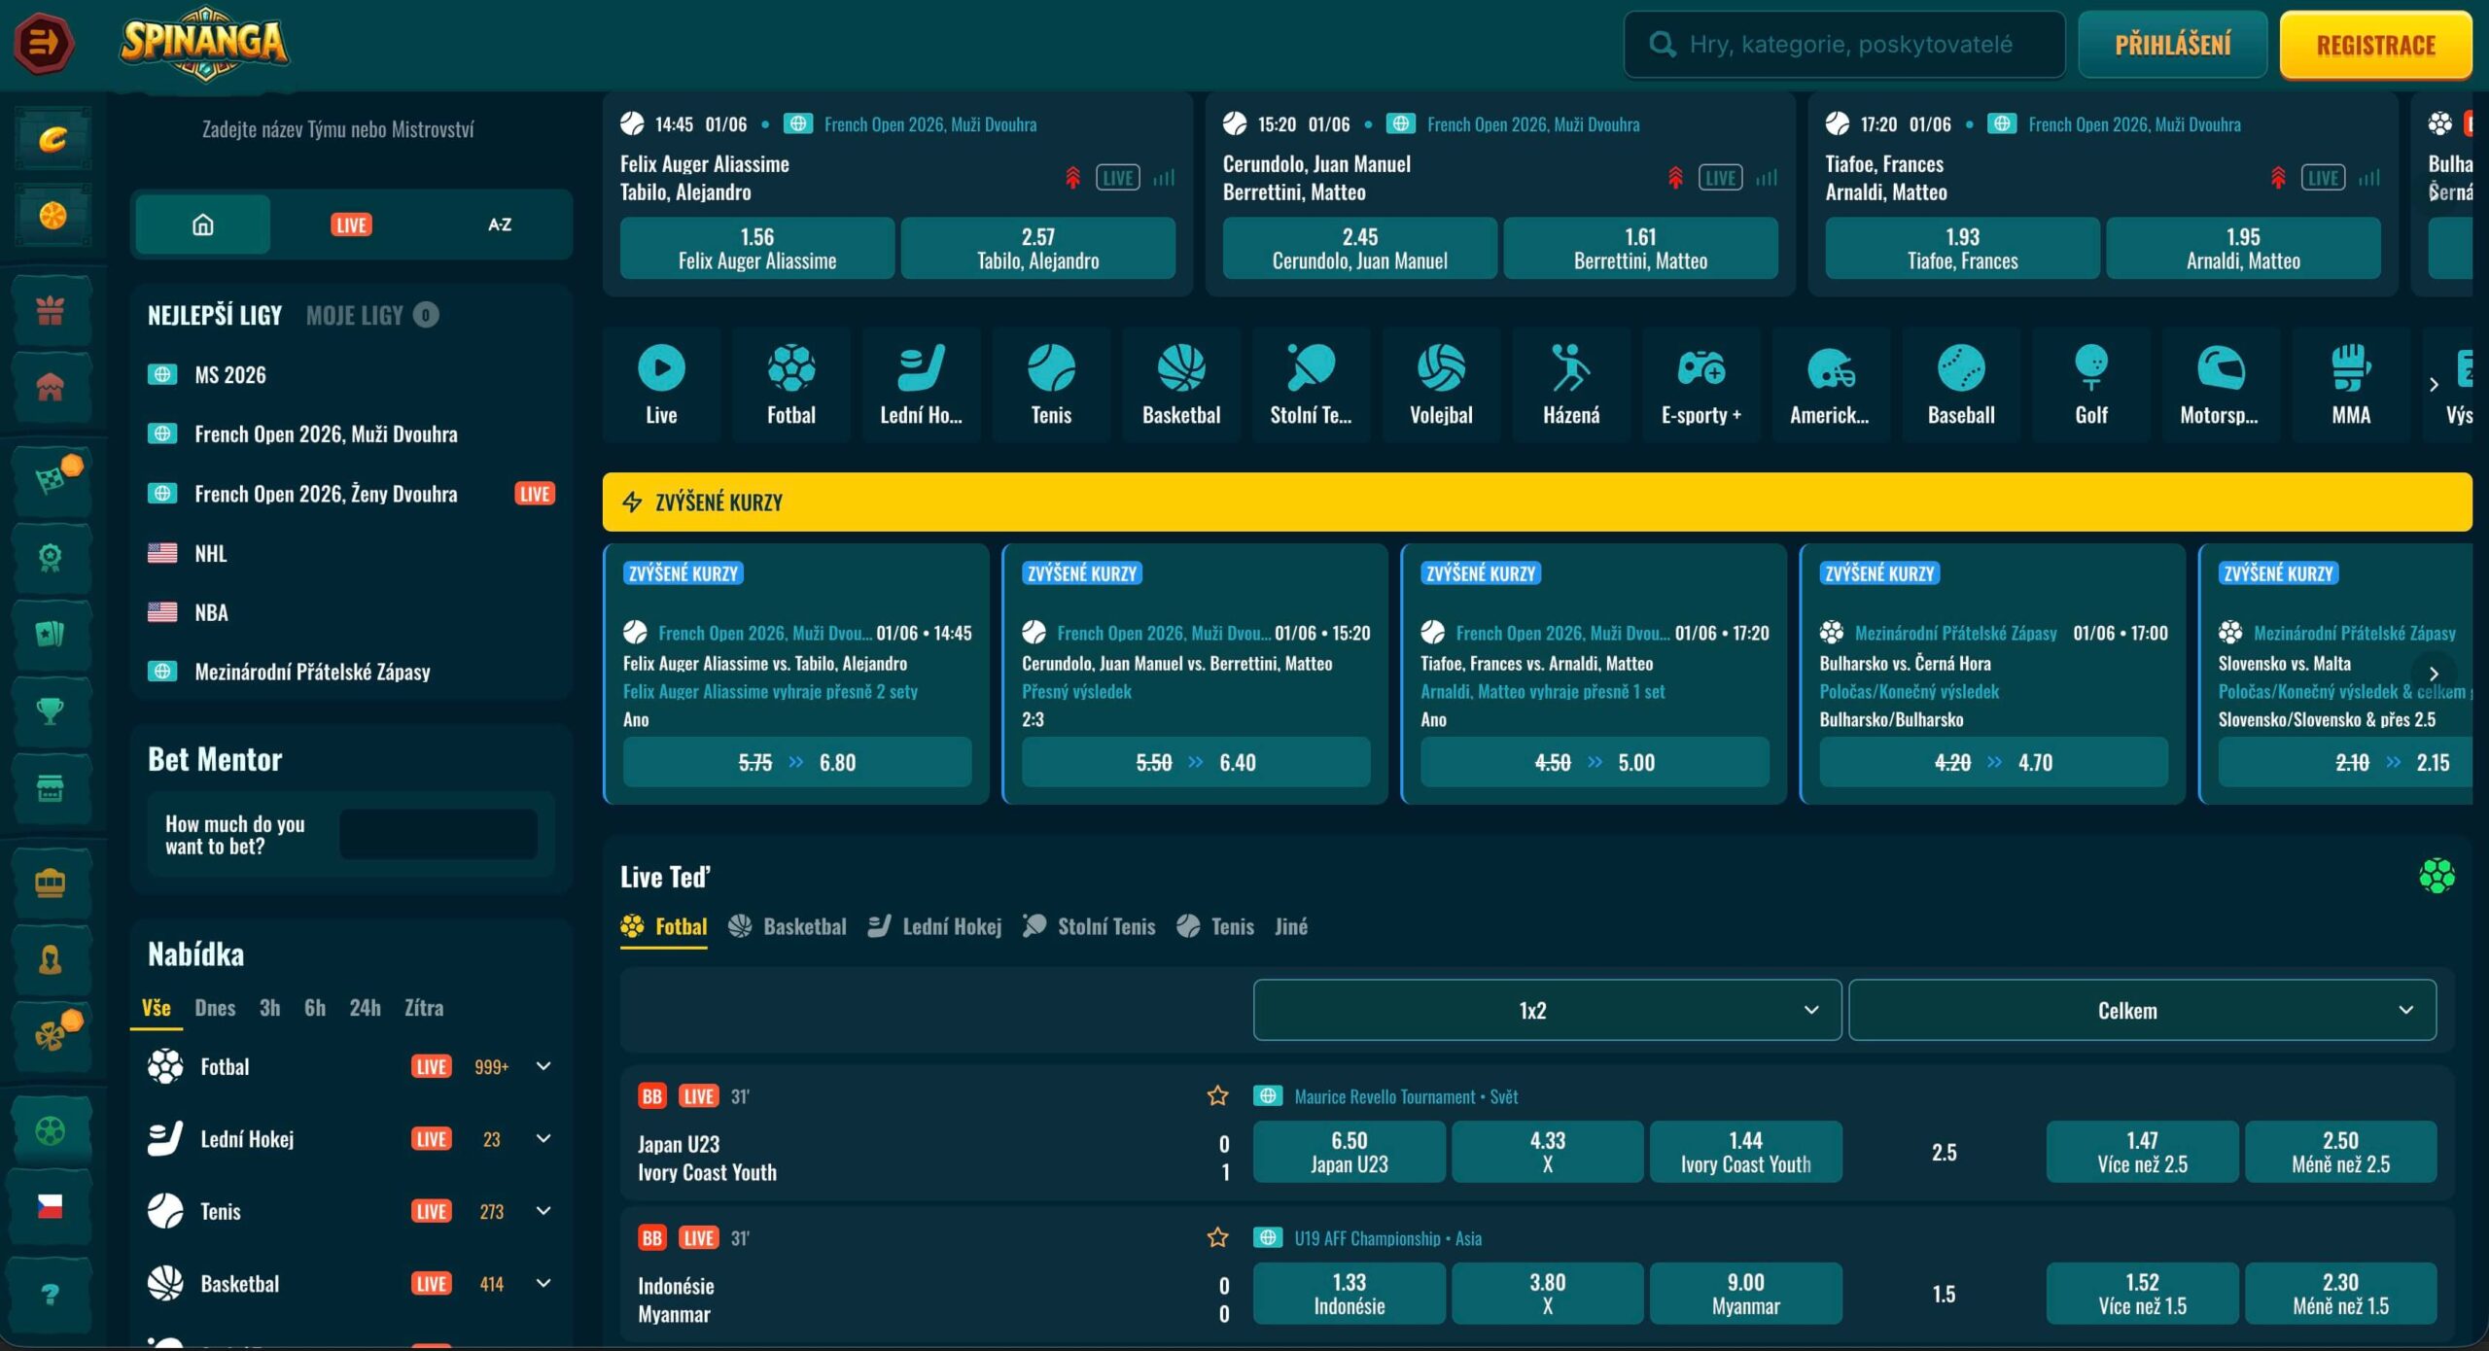Open the hamburger menu icon beside Spinanga logo

click(44, 43)
